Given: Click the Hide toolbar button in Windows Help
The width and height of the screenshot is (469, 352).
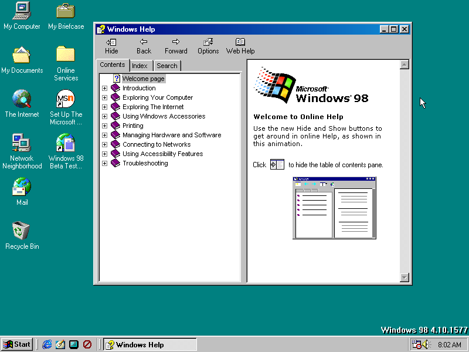Looking at the screenshot, I should pos(111,46).
